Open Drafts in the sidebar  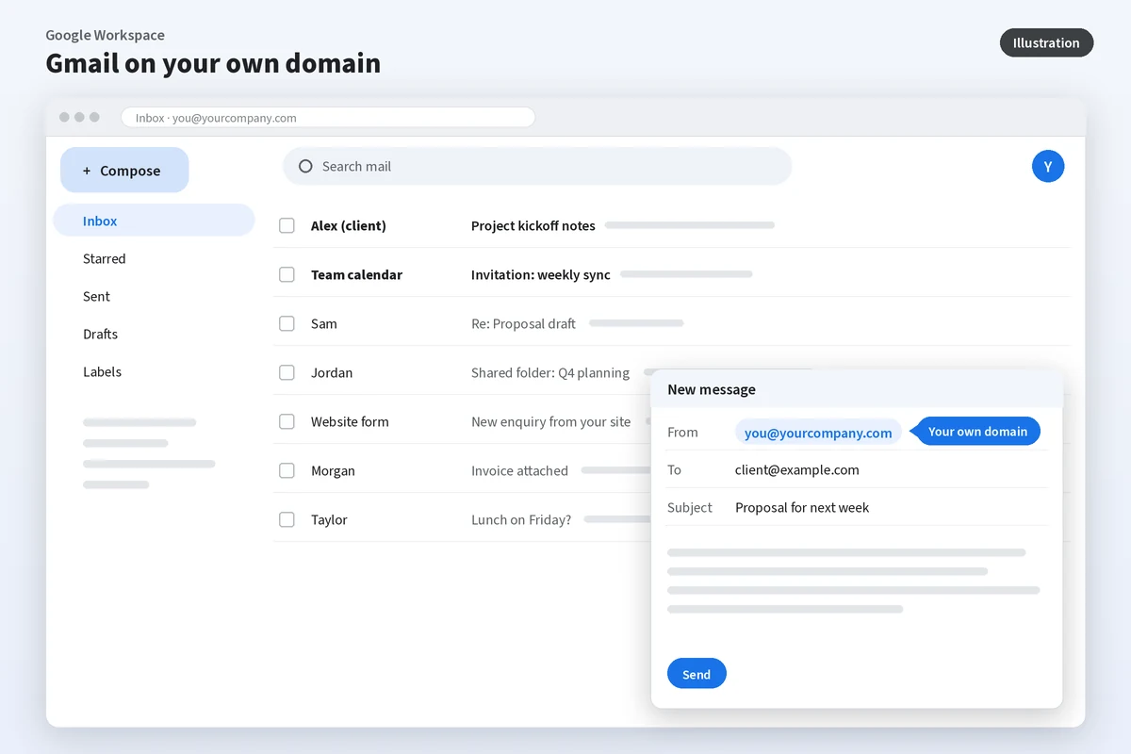100,334
